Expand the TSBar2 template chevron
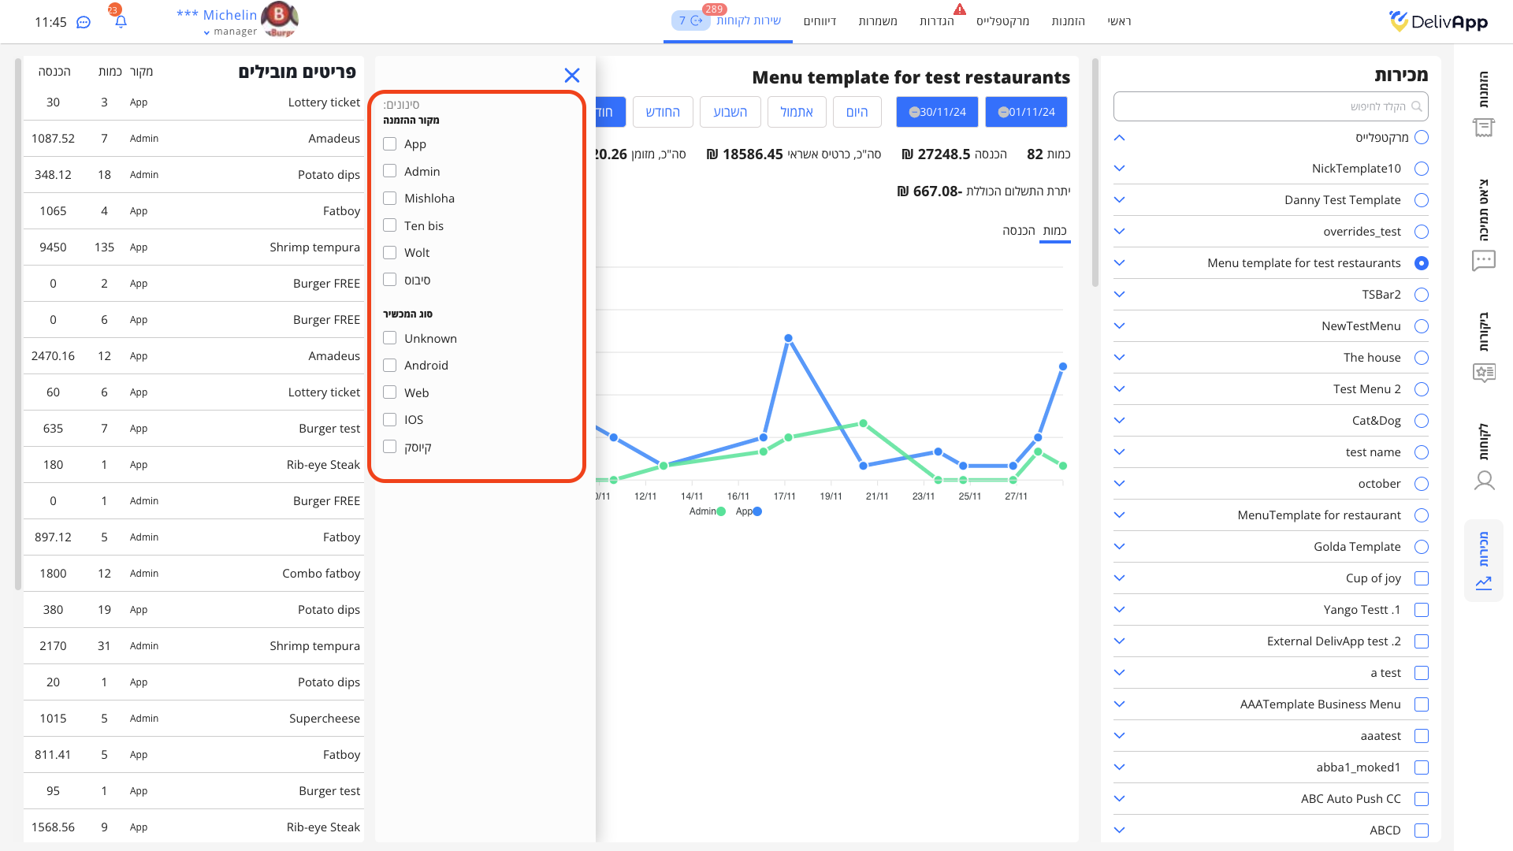 (x=1120, y=295)
